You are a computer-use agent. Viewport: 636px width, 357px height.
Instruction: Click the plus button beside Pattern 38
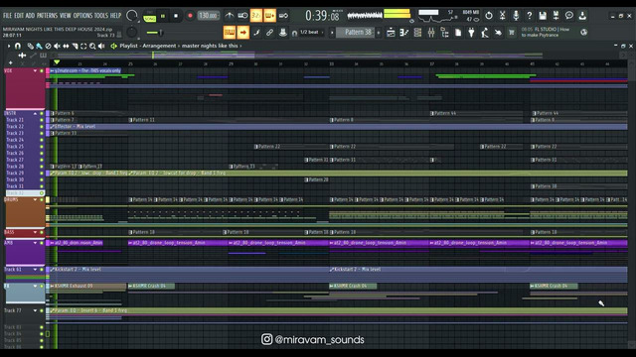coord(379,33)
